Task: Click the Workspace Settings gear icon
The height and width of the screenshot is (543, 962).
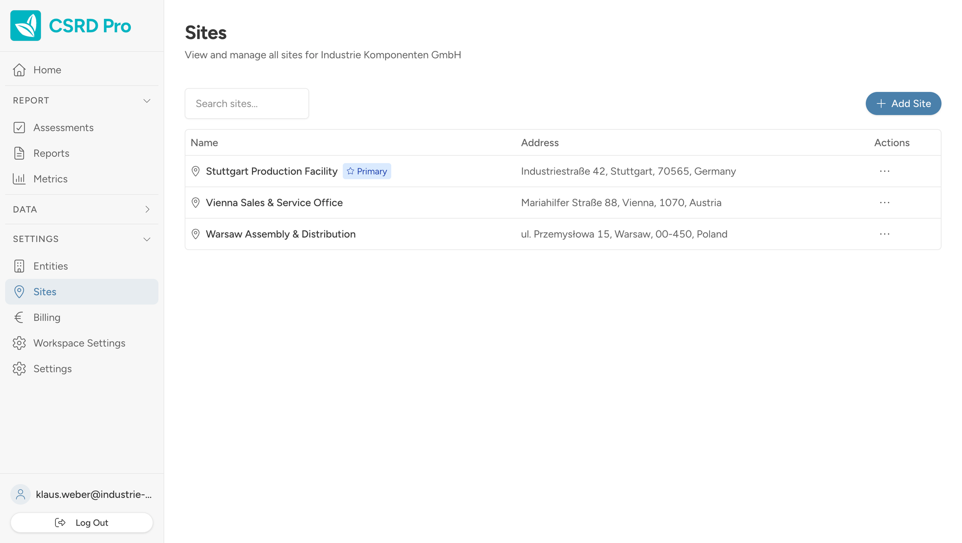Action: (19, 343)
